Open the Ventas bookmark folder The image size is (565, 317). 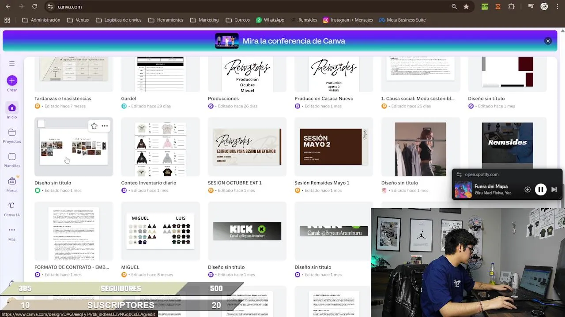tap(78, 20)
